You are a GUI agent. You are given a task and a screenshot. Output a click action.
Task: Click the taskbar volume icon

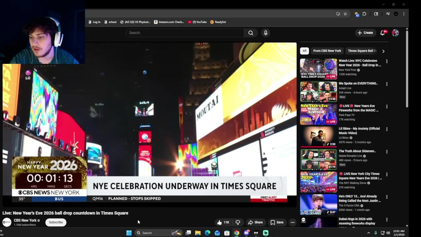tap(388, 233)
